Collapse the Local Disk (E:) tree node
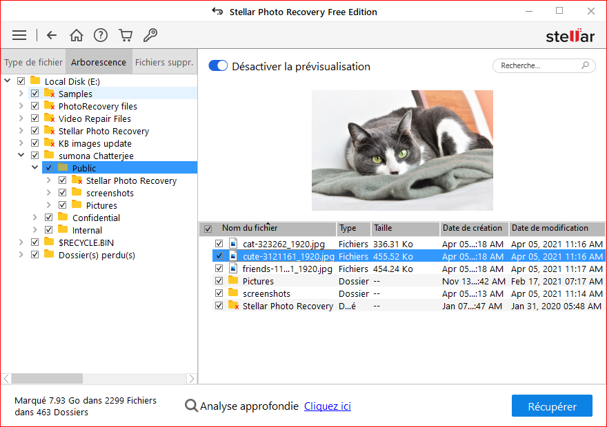The height and width of the screenshot is (427, 607). [x=8, y=81]
